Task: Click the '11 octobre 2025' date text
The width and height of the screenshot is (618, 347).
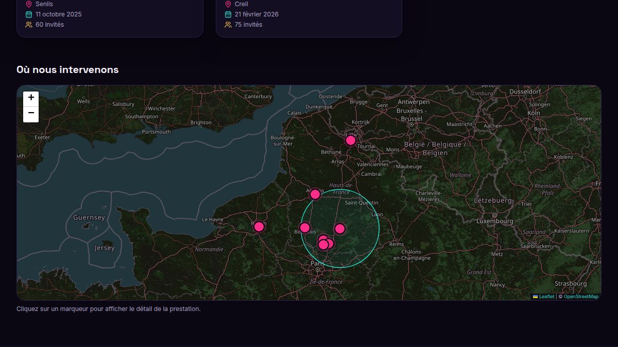Action: coord(59,14)
